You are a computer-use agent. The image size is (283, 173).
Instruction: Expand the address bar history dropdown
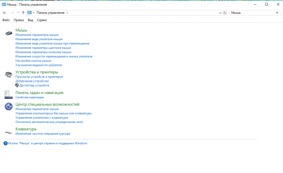point(220,13)
